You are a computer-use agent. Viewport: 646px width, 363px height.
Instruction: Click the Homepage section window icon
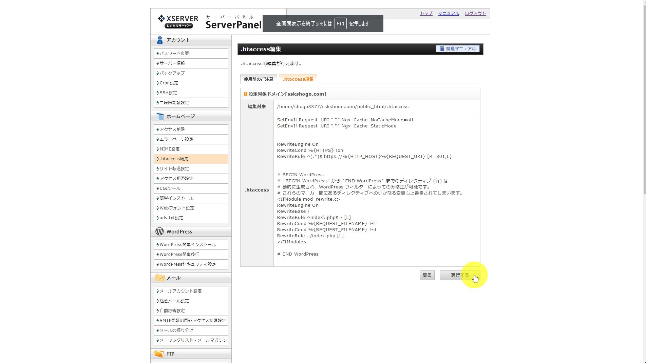[x=159, y=117]
